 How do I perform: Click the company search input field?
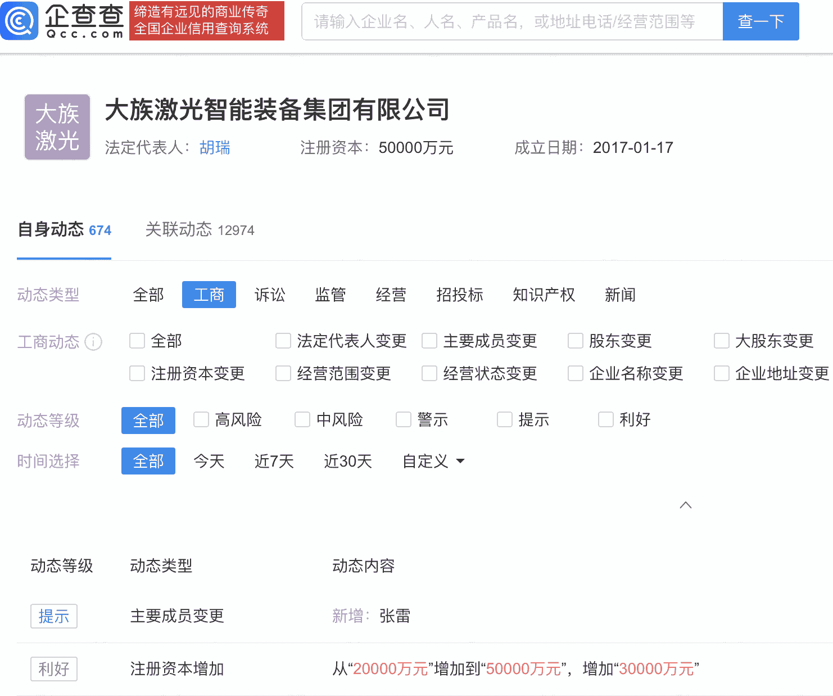point(511,21)
